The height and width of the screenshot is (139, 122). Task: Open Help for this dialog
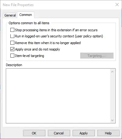coord(108,133)
